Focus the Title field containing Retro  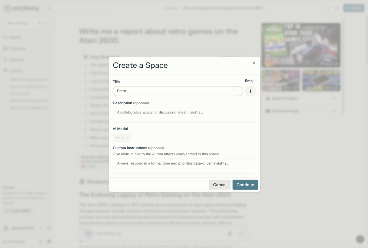point(178,91)
